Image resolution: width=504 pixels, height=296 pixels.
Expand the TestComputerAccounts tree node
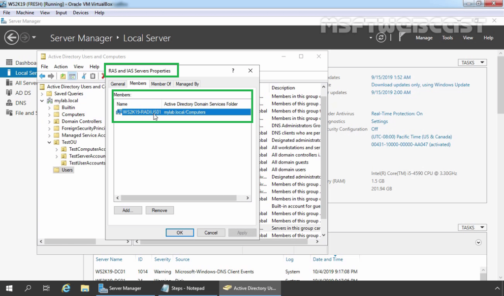tap(57, 149)
